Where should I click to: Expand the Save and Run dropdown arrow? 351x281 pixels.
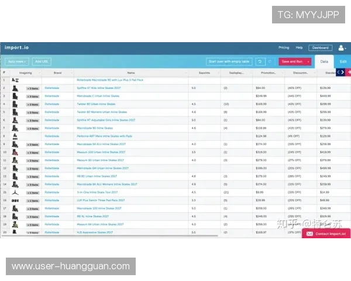(x=308, y=61)
